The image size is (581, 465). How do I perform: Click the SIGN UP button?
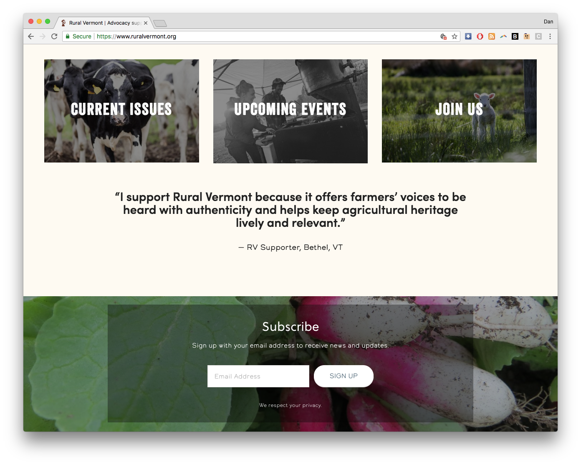coord(344,376)
